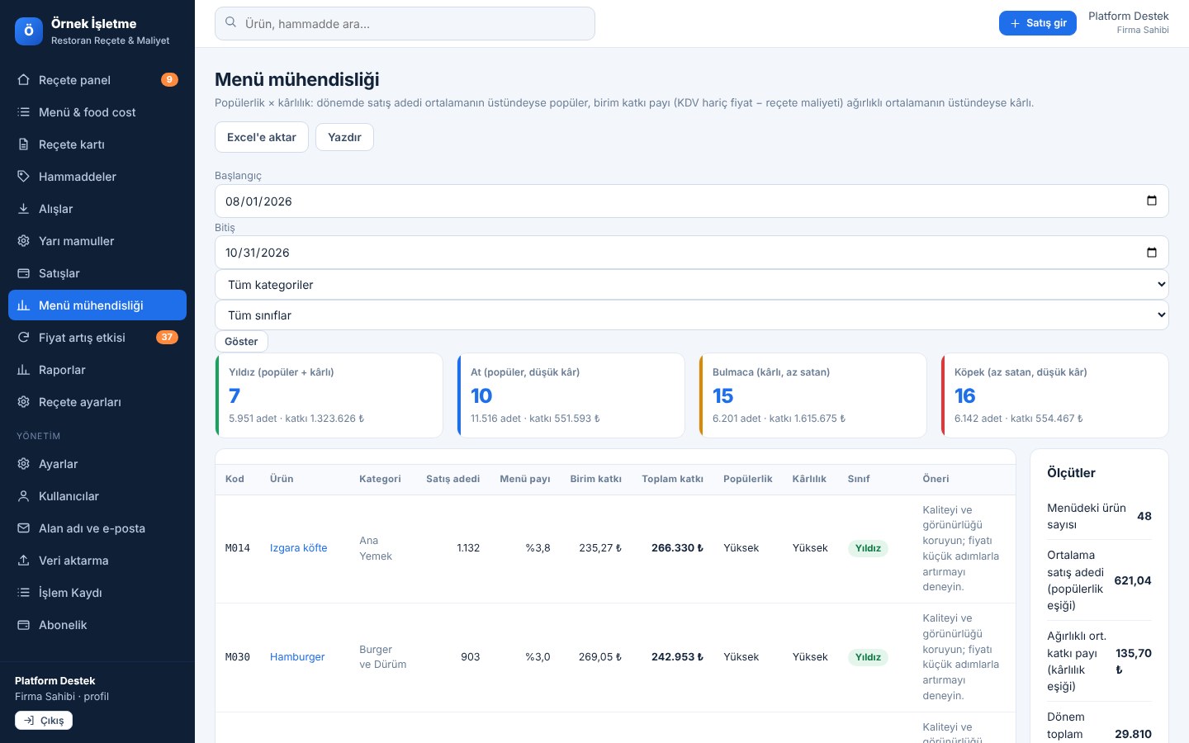Go to Ayarlar in the Yönetim section
The image size is (1189, 743).
pyautogui.click(x=97, y=464)
